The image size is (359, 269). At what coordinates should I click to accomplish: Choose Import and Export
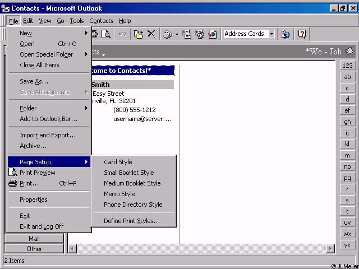[x=49, y=135]
